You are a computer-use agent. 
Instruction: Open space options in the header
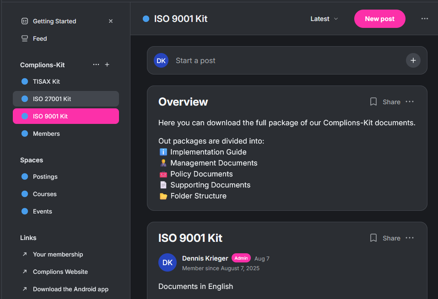click(x=425, y=19)
